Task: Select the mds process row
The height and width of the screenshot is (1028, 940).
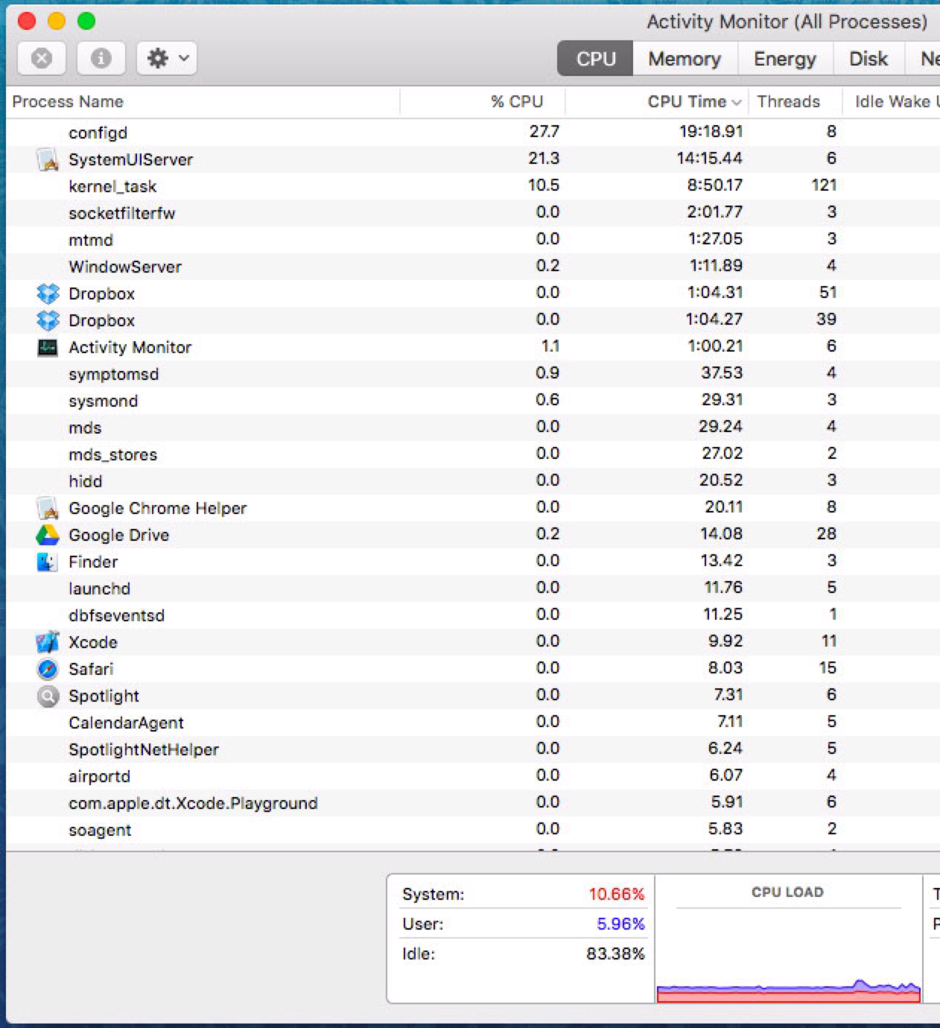Action: pyautogui.click(x=473, y=428)
